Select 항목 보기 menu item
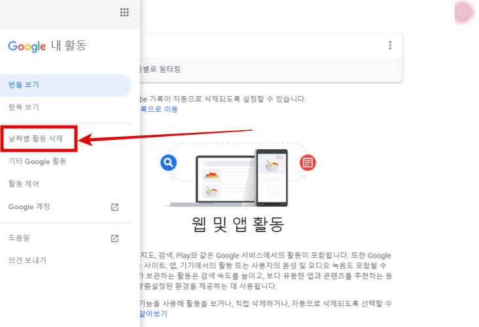The width and height of the screenshot is (479, 327). 65,107
